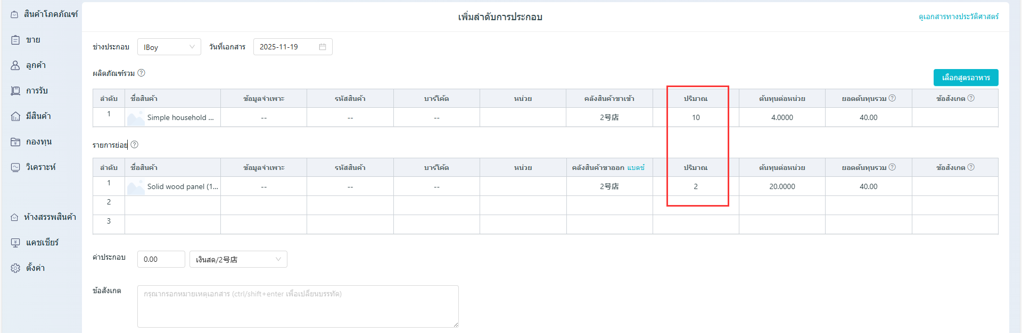The height and width of the screenshot is (333, 1022).
Task: Click help icon beside ผลิตภัณฑ์รวม heading
Action: 141,73
